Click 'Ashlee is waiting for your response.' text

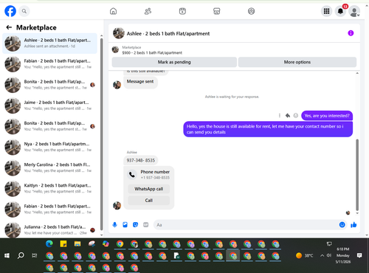(232, 97)
